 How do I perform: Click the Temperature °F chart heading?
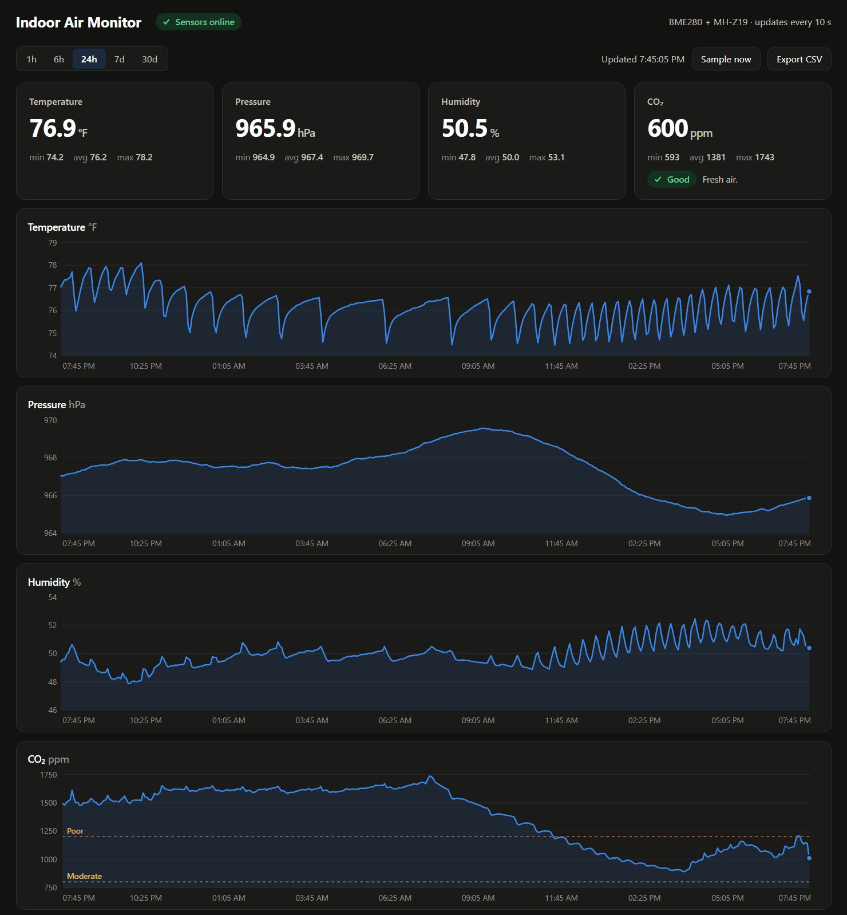[62, 227]
